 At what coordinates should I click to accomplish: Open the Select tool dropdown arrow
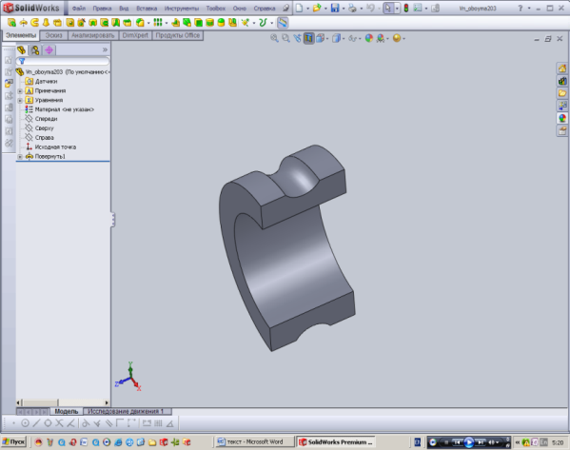coord(397,8)
